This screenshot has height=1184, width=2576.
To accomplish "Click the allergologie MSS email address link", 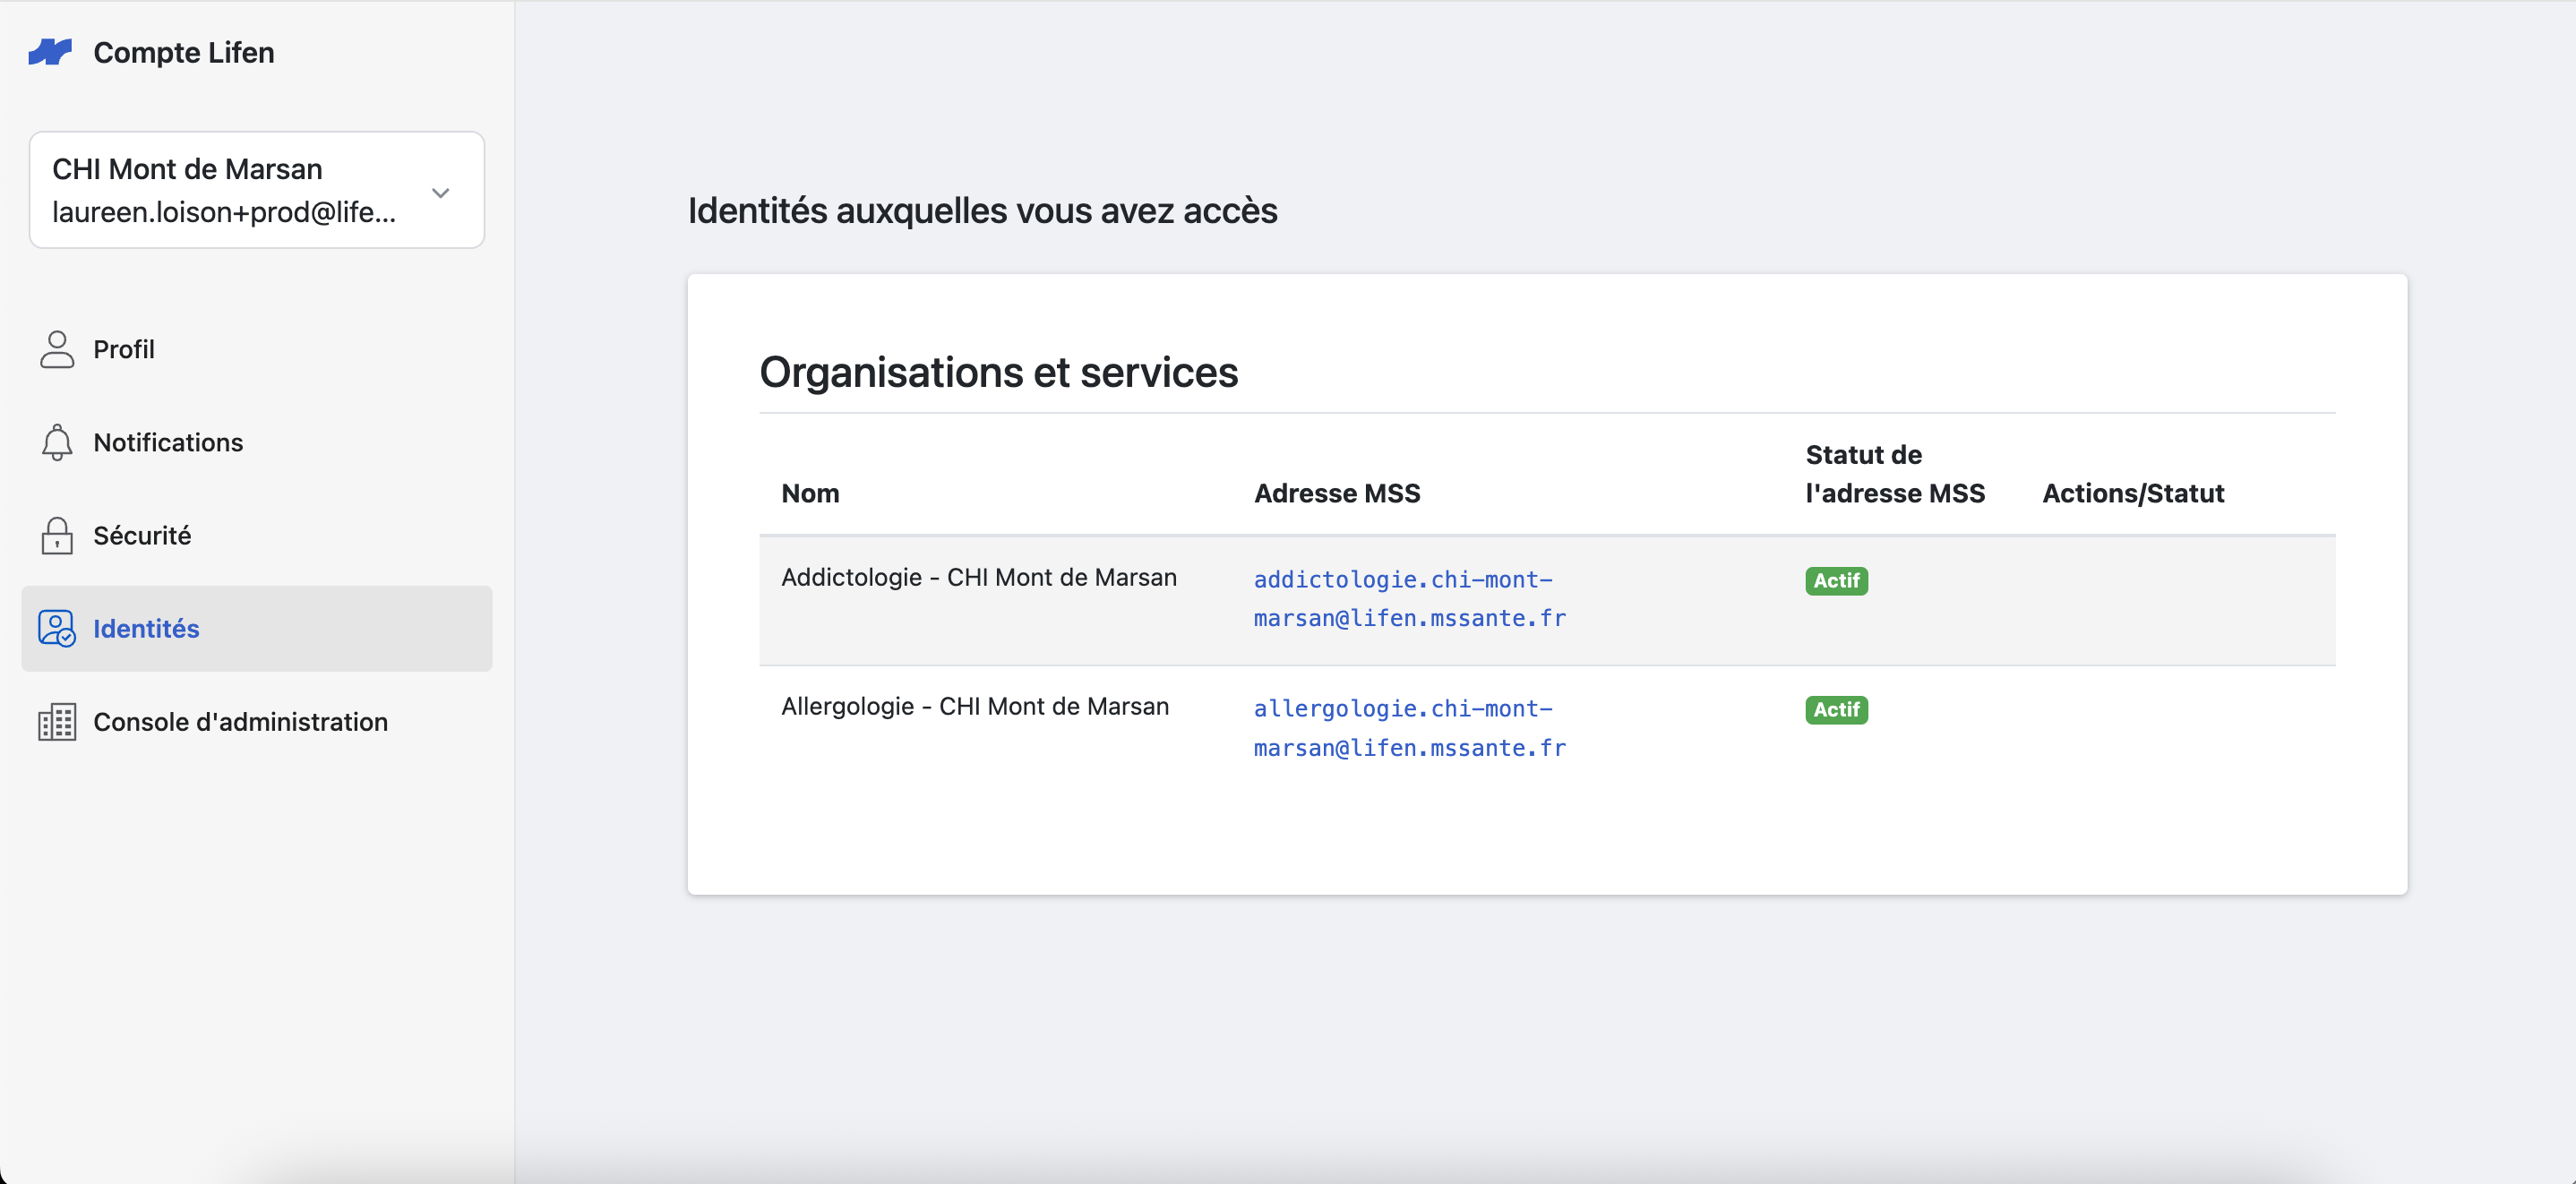I will click(1410, 728).
